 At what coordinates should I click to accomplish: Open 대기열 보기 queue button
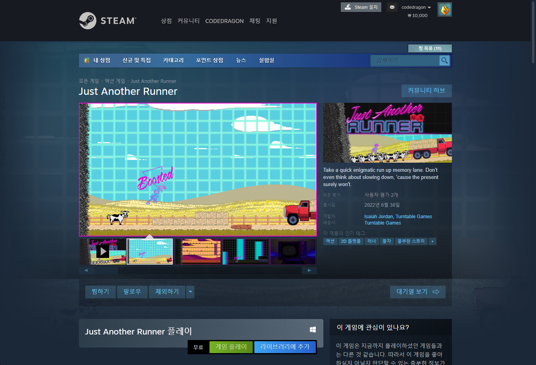[417, 292]
